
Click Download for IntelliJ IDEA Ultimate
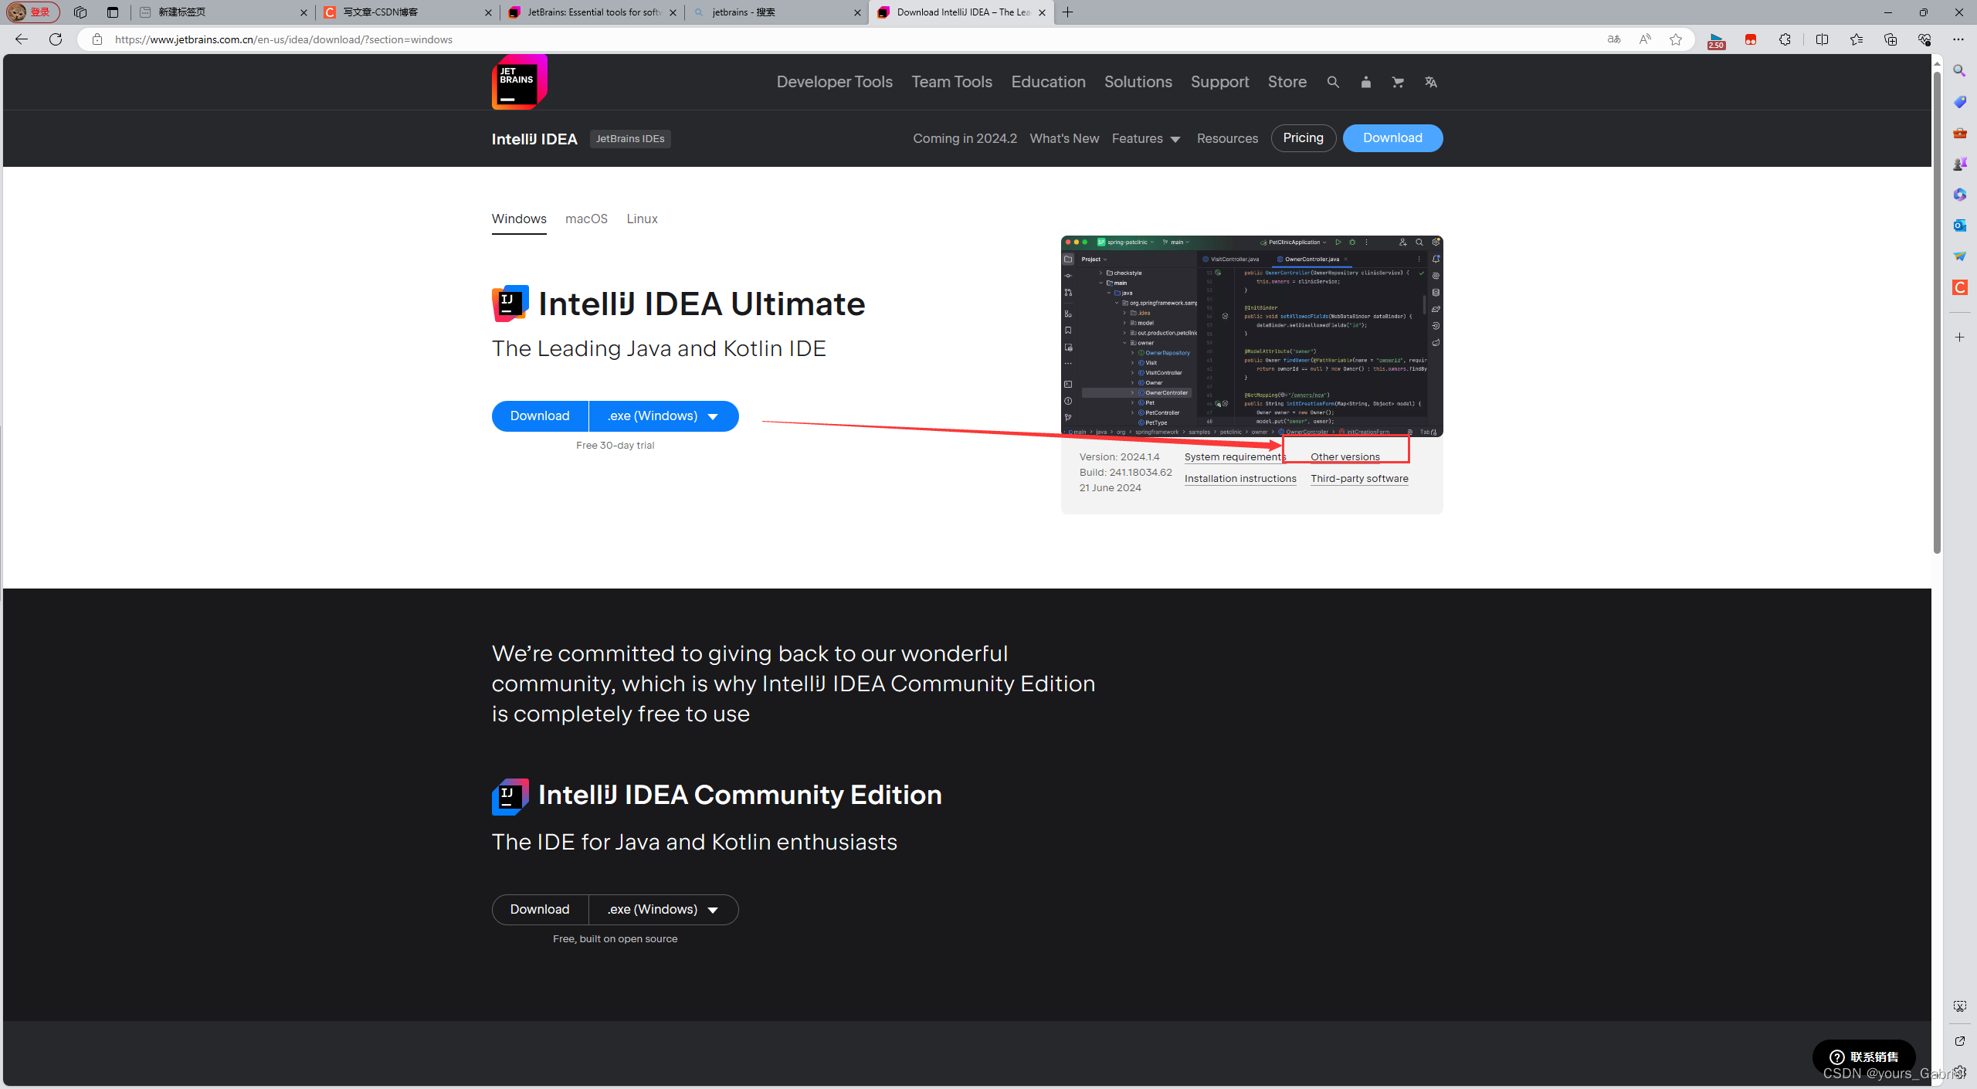click(540, 416)
